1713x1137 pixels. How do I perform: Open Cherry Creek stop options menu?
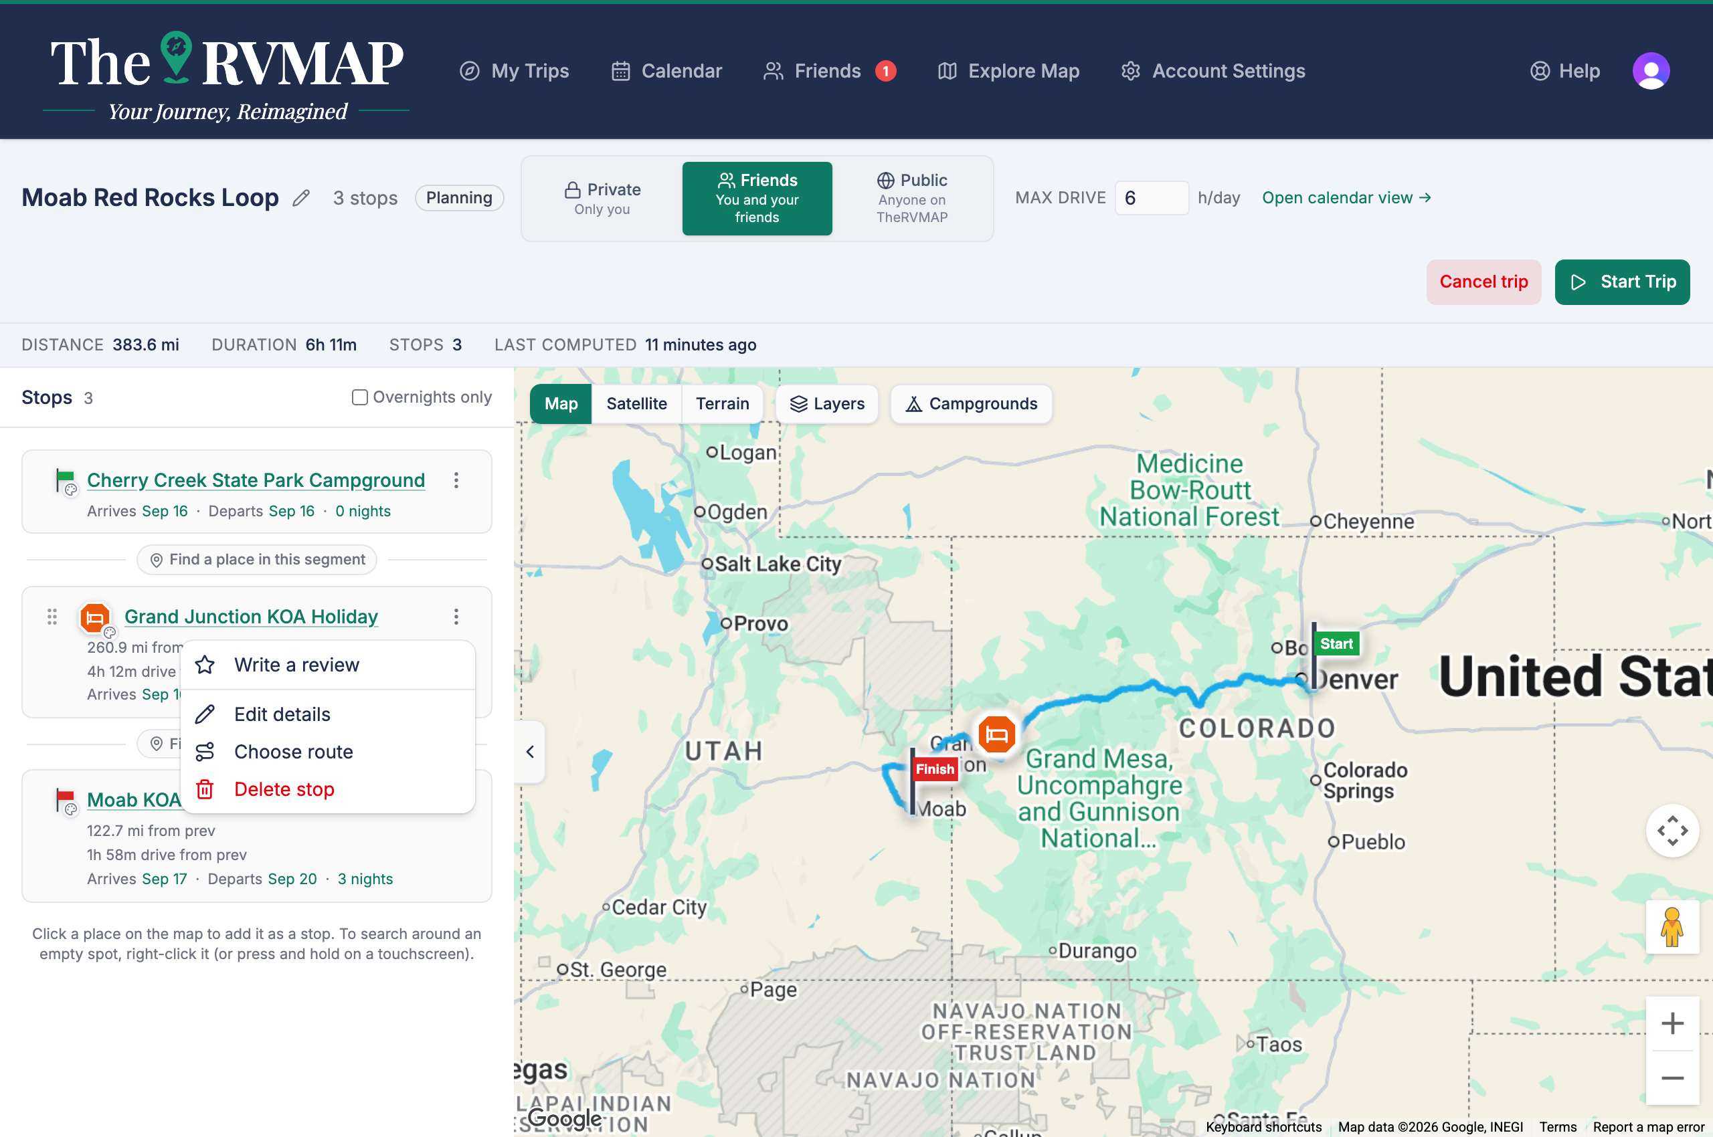456,480
